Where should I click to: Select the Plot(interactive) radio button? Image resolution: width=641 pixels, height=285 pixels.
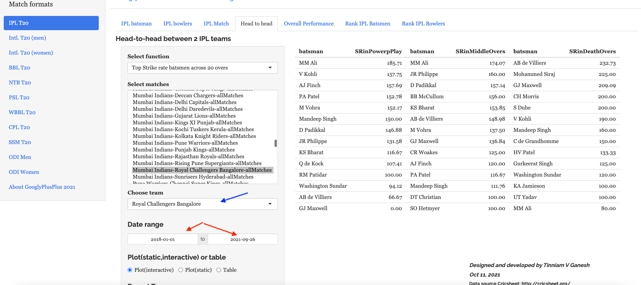coord(130,270)
